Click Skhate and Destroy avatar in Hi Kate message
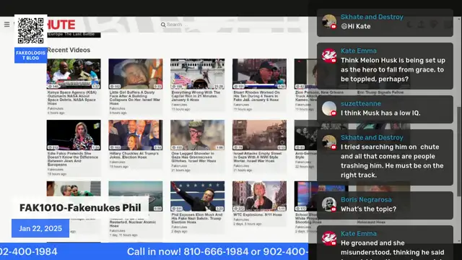The image size is (462, 260). point(329,22)
